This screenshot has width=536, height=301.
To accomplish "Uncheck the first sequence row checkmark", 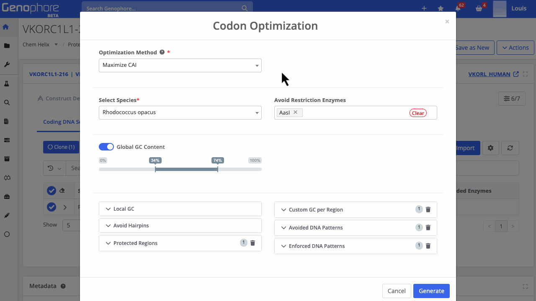I will click(51, 190).
